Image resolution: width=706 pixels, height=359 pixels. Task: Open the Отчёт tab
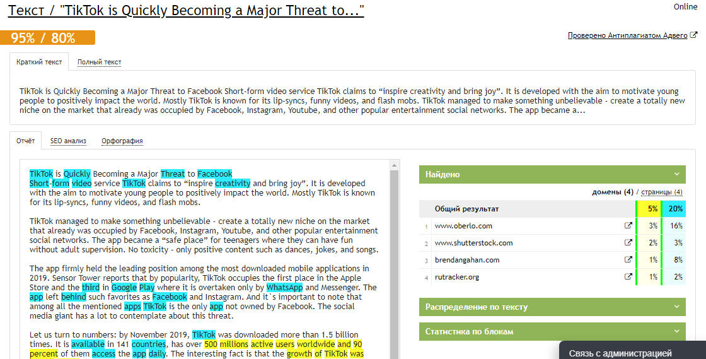pos(26,141)
